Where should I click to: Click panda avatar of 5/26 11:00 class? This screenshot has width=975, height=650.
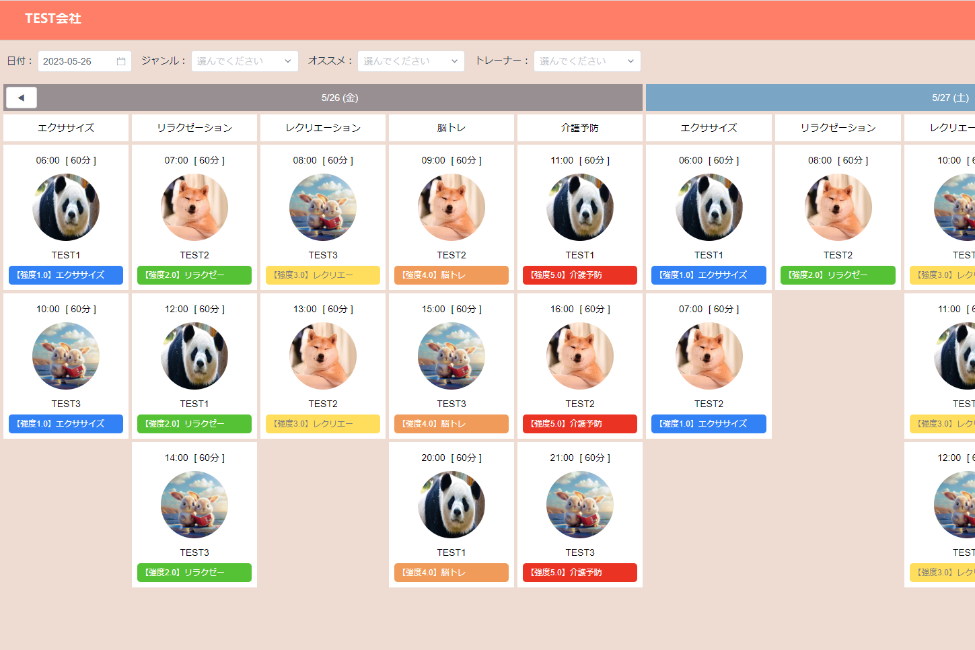[x=580, y=207]
